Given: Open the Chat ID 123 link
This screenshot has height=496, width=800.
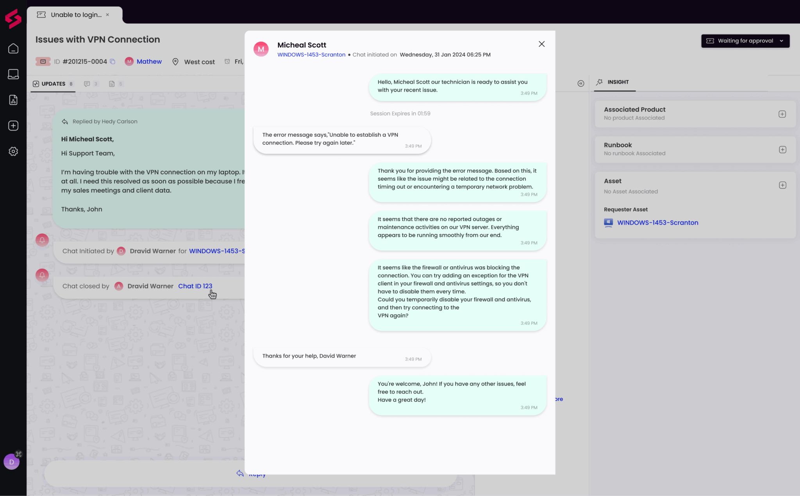Looking at the screenshot, I should [x=195, y=286].
